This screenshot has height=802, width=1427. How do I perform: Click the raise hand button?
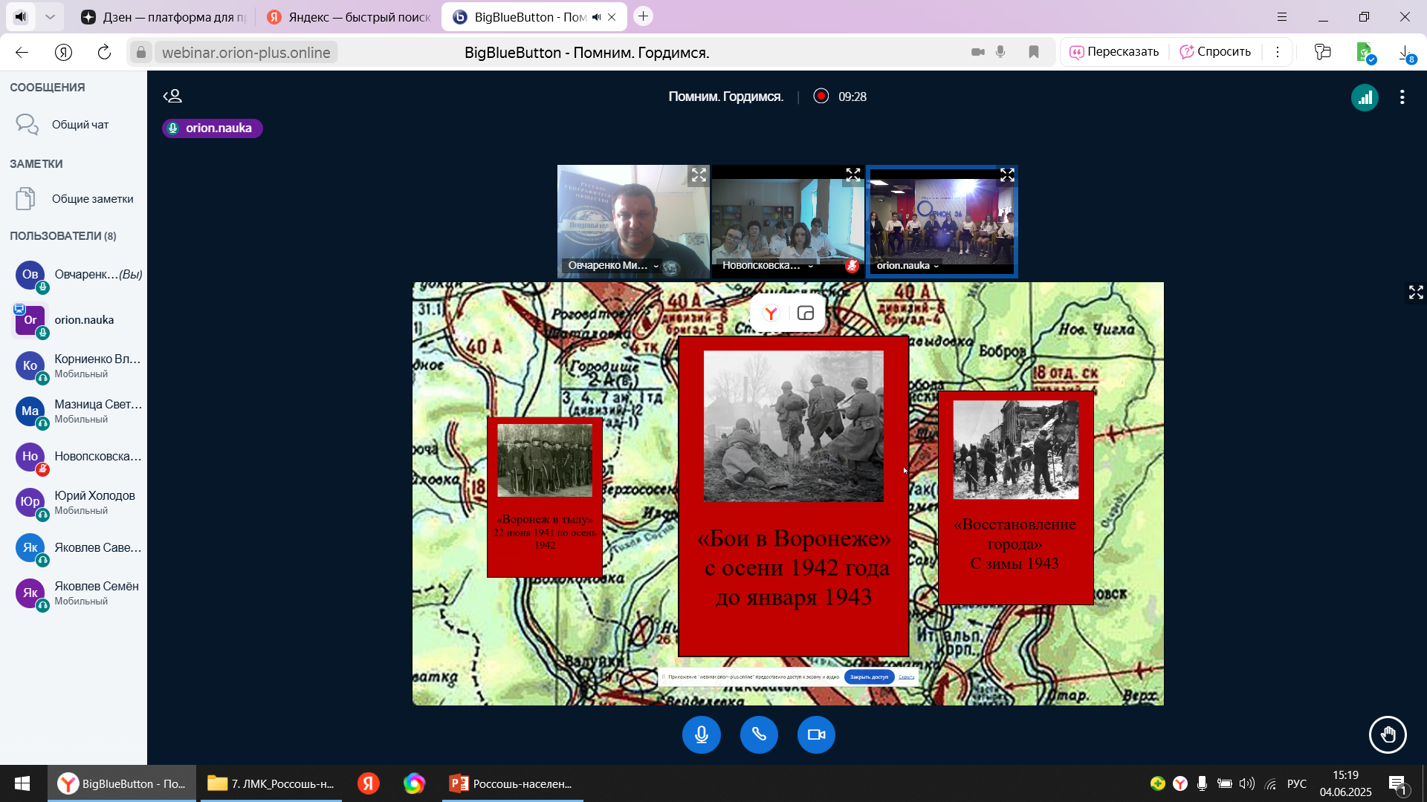1388,735
